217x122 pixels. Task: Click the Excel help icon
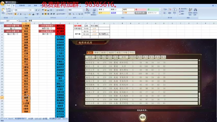pos(213,5)
